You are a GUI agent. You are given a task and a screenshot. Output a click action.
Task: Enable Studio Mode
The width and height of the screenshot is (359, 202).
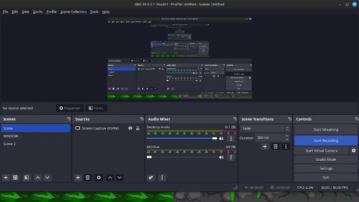(326, 159)
